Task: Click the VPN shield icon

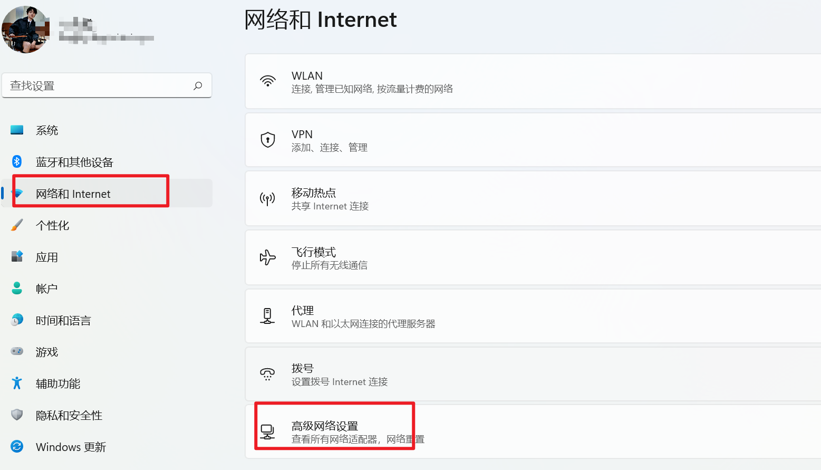Action: [x=268, y=140]
